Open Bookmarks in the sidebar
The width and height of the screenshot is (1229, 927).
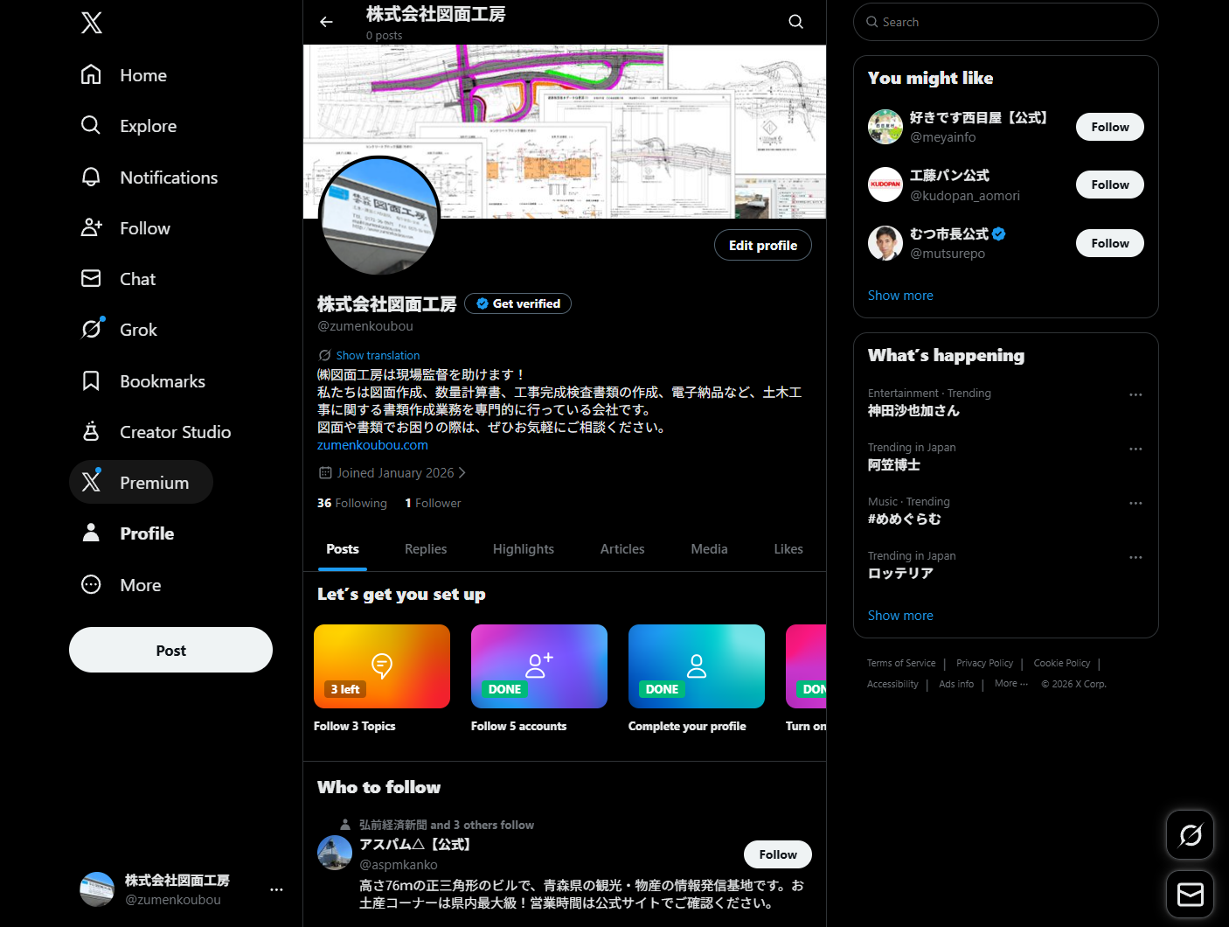coord(91,381)
